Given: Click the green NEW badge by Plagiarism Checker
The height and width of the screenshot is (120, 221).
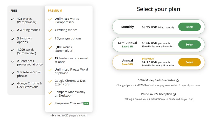Looking at the screenshot, I should 86,103.
